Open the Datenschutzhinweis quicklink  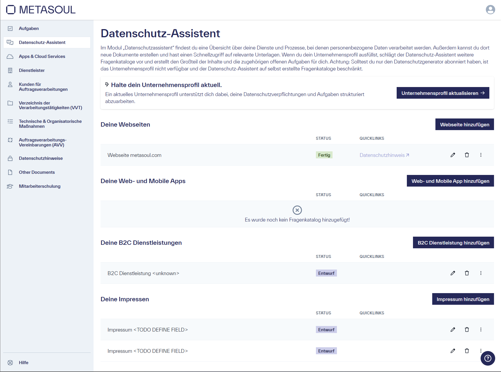(384, 155)
